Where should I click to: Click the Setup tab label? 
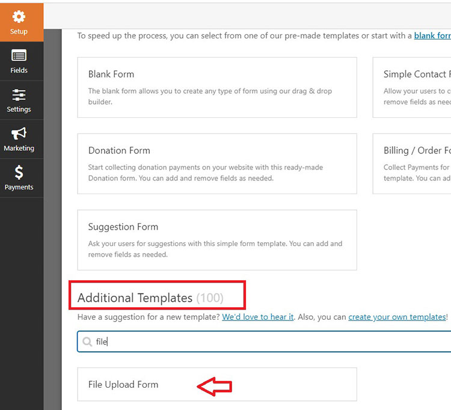click(x=19, y=31)
